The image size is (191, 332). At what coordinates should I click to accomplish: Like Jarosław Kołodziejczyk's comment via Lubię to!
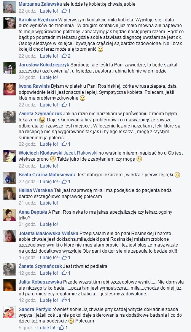49,77
